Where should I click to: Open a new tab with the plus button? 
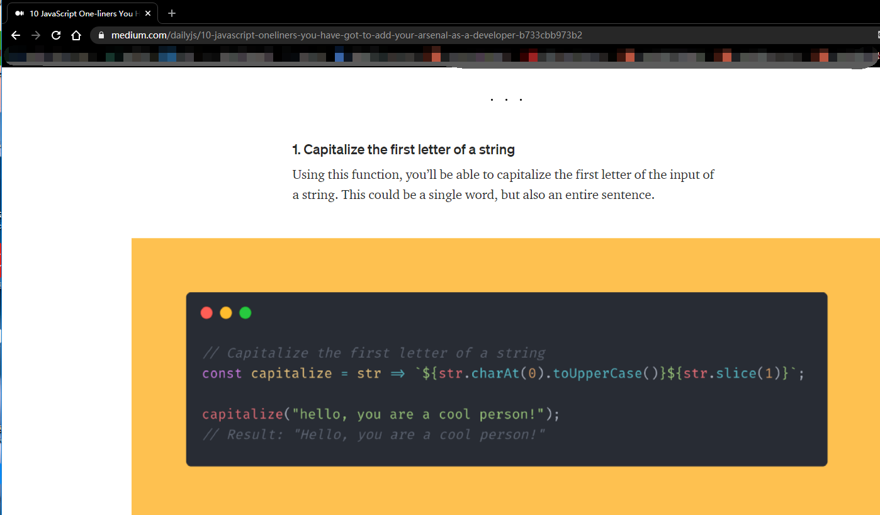[172, 13]
